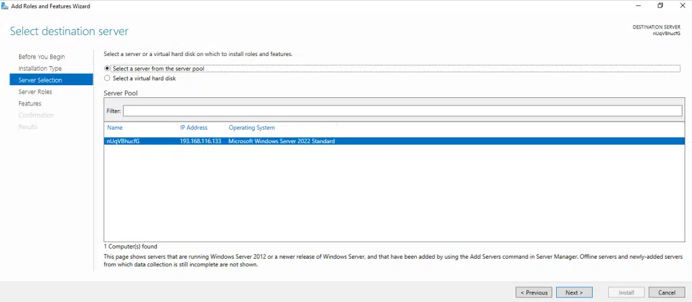
Task: Jump to Server Roles step
Action: coord(35,92)
